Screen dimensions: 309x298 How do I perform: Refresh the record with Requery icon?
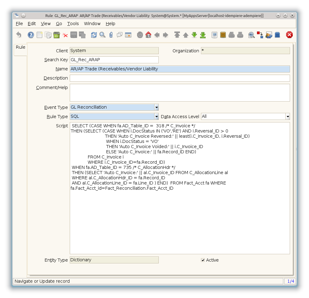point(94,35)
